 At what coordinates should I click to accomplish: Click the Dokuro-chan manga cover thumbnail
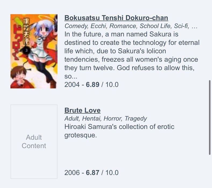(34, 51)
